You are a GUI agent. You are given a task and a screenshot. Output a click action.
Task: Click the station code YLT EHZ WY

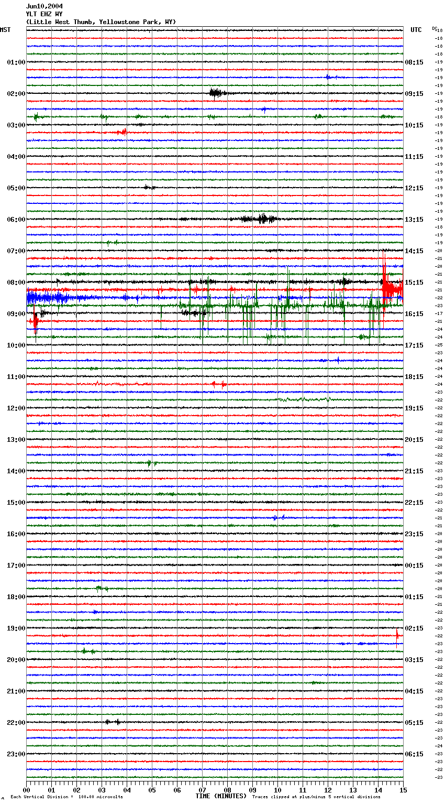coord(44,14)
